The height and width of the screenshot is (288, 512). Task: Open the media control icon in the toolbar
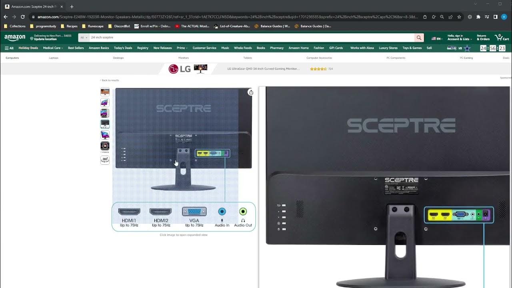pos(487,17)
